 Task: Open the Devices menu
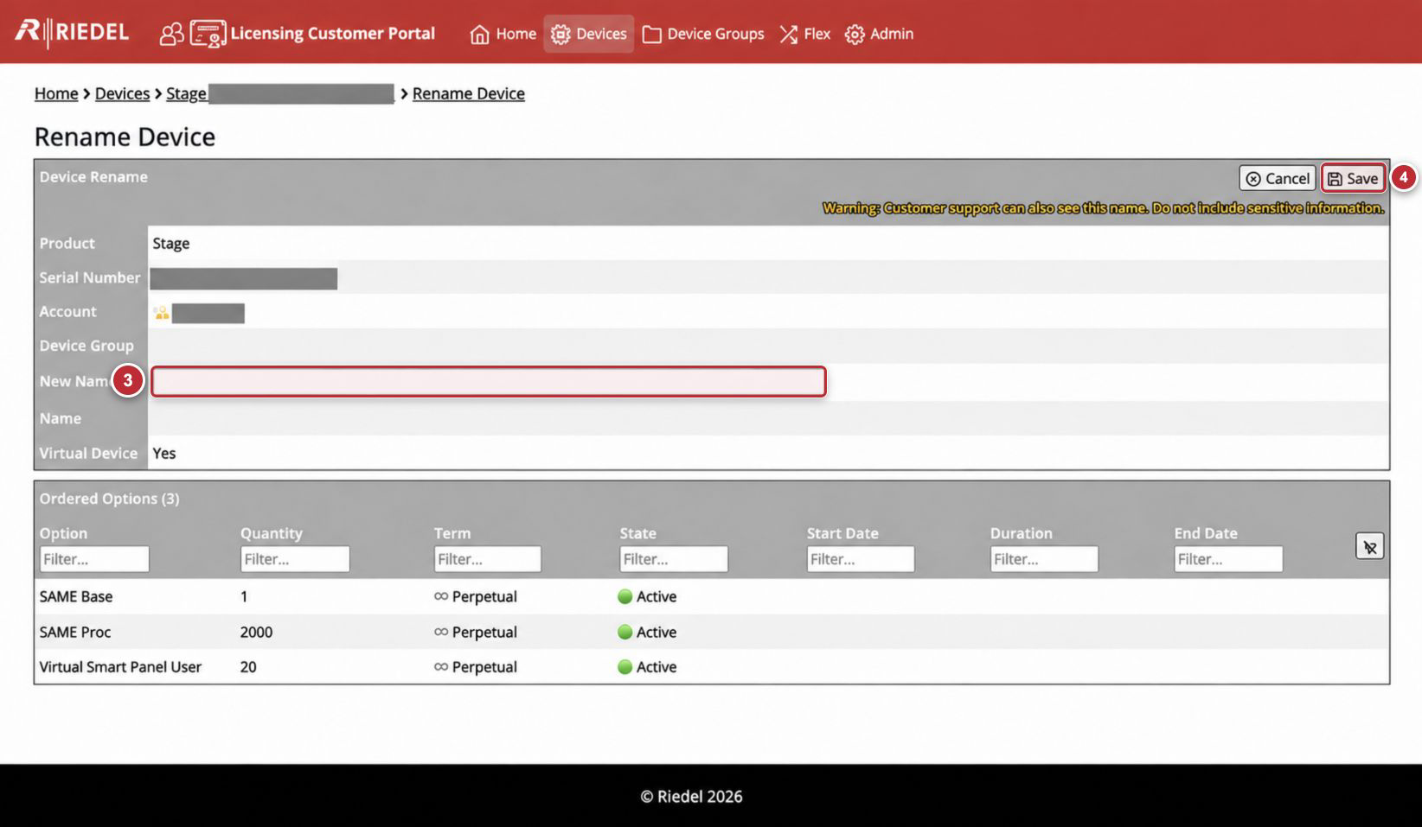(588, 34)
